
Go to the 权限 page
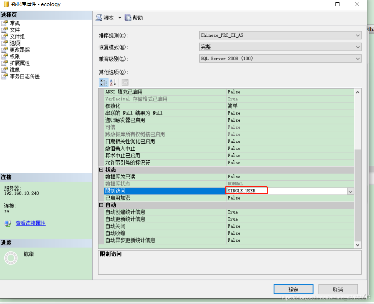15,56
